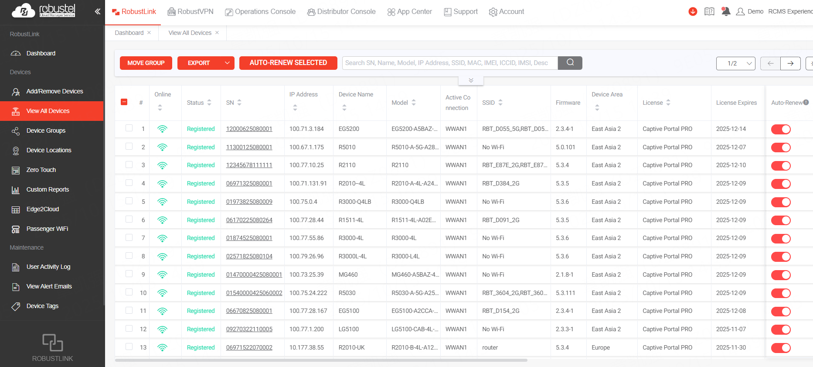813x367 pixels.
Task: Open device link 02571825080104
Action: [x=249, y=256]
